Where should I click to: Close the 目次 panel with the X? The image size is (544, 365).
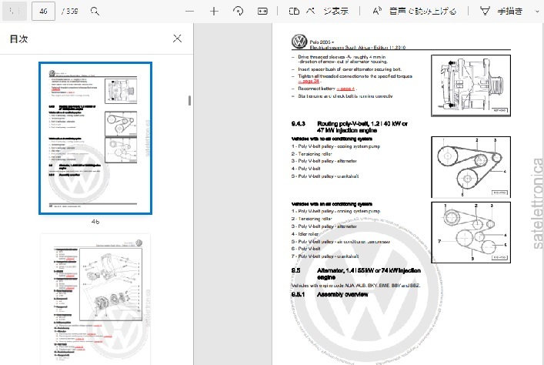tap(177, 39)
